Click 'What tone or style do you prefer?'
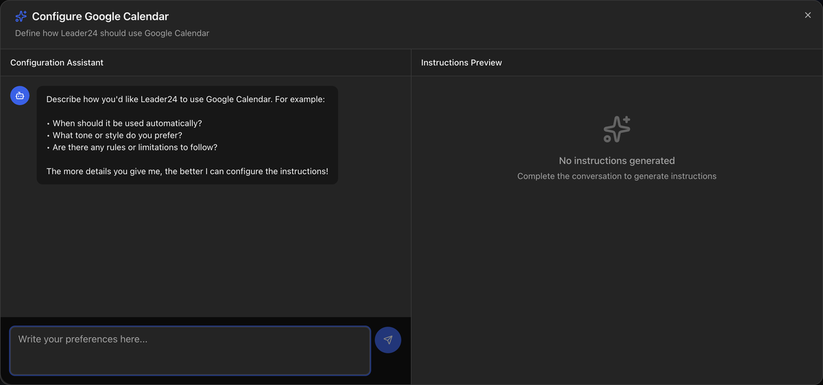The height and width of the screenshot is (385, 823). [114, 135]
